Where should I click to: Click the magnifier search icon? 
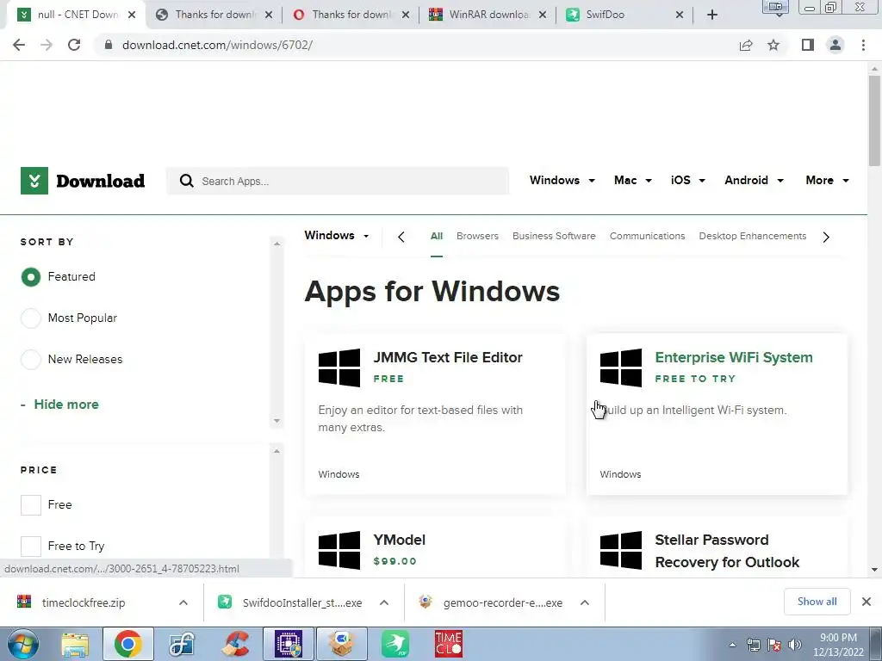pyautogui.click(x=187, y=181)
